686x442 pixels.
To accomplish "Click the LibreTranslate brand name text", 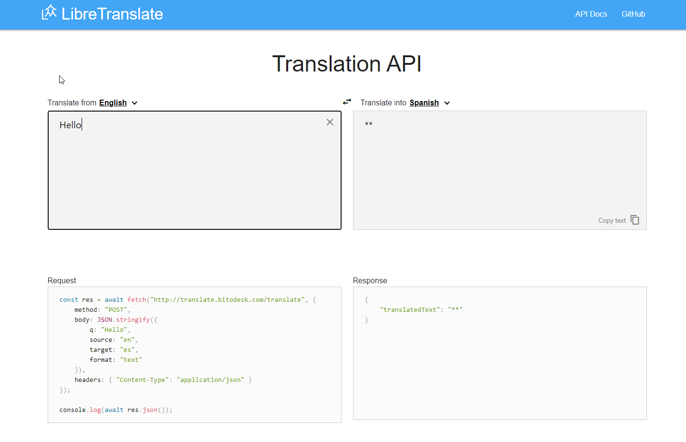I will click(x=112, y=14).
